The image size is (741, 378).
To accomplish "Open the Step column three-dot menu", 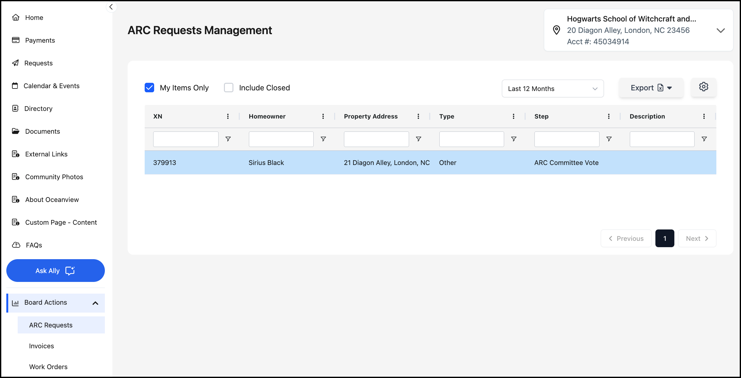I will [609, 116].
